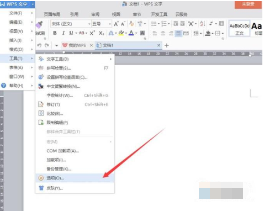Image resolution: width=264 pixels, height=211 pixels.
Task: Click the Format Painter brush icon
Action: click(x=39, y=25)
